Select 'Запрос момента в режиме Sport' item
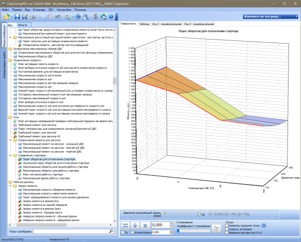The height and width of the screenshot is (242, 301). [x=42, y=209]
